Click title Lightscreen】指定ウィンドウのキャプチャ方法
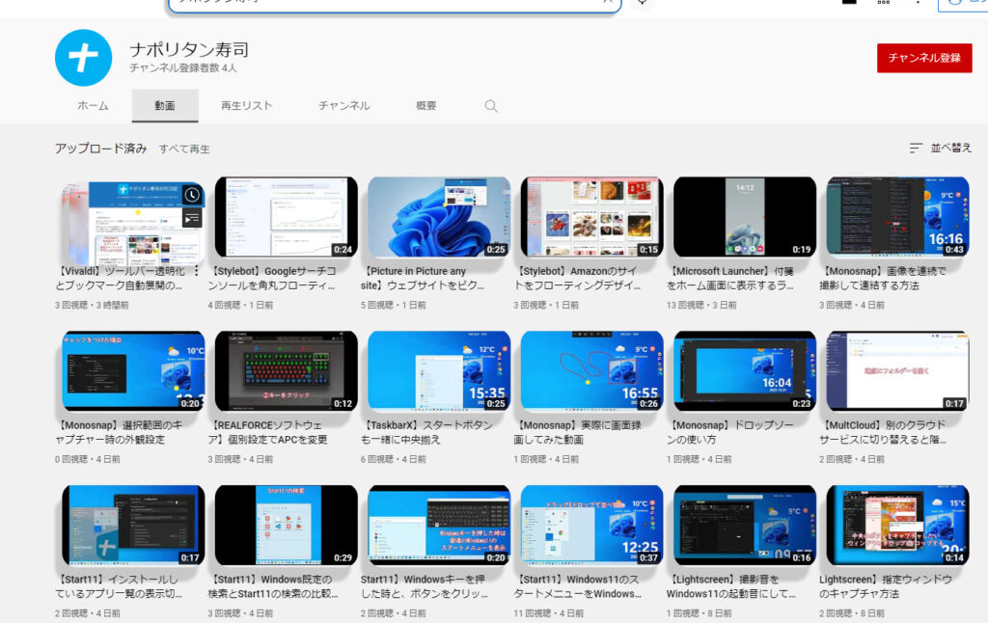 coord(886,586)
